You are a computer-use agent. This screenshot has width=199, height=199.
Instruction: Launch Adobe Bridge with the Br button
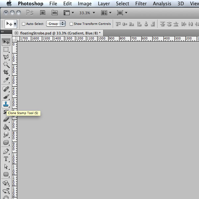tap(43, 13)
